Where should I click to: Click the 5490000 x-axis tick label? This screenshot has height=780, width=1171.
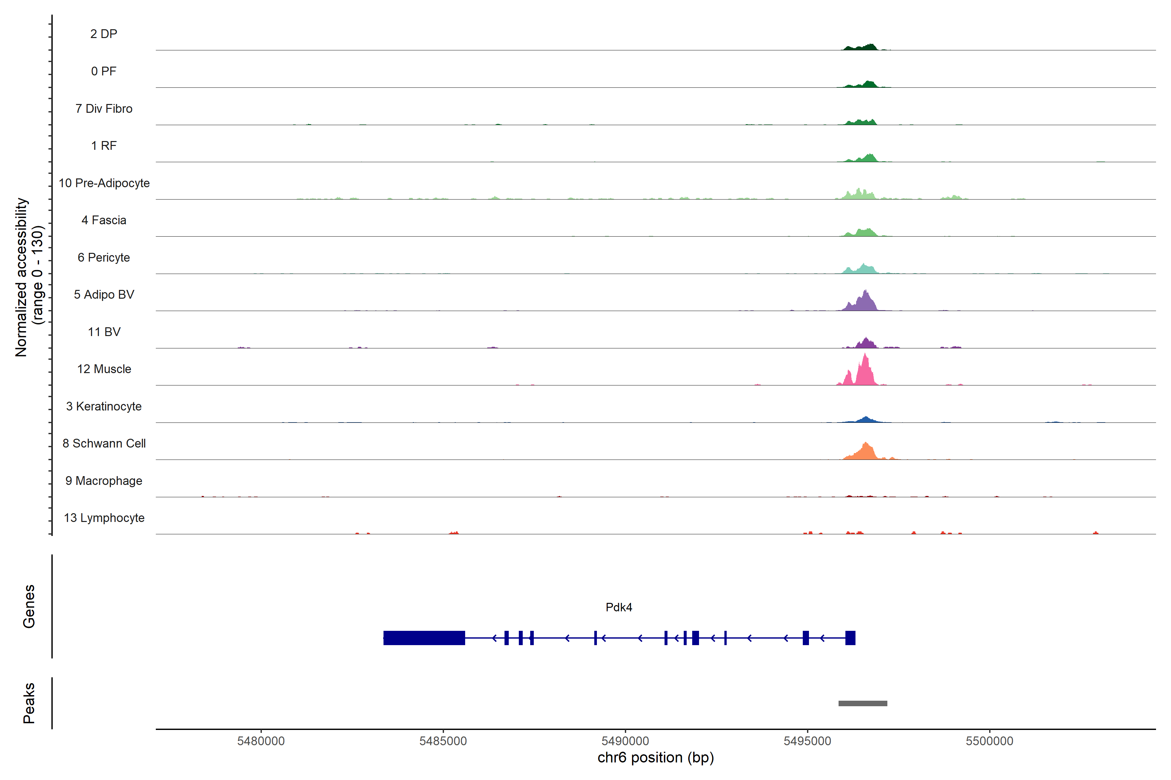coord(625,741)
